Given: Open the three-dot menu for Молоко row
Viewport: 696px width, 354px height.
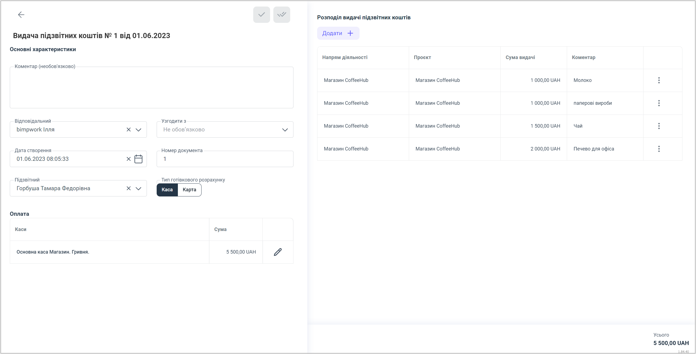Looking at the screenshot, I should pos(659,80).
